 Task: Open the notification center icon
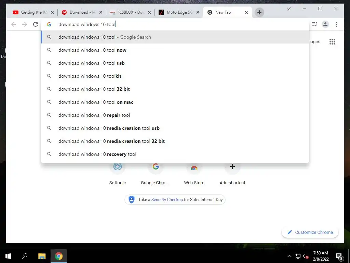(x=339, y=256)
